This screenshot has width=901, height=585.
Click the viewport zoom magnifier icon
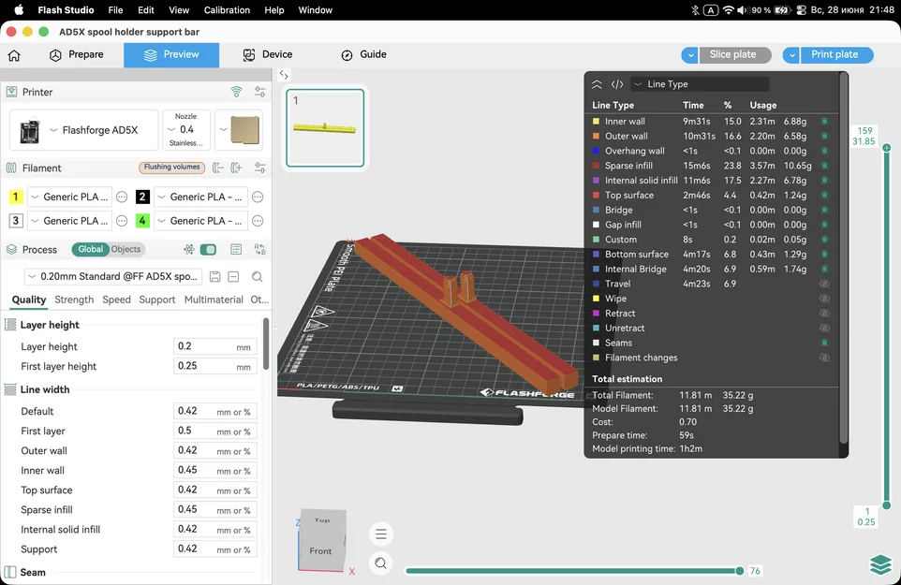click(381, 563)
